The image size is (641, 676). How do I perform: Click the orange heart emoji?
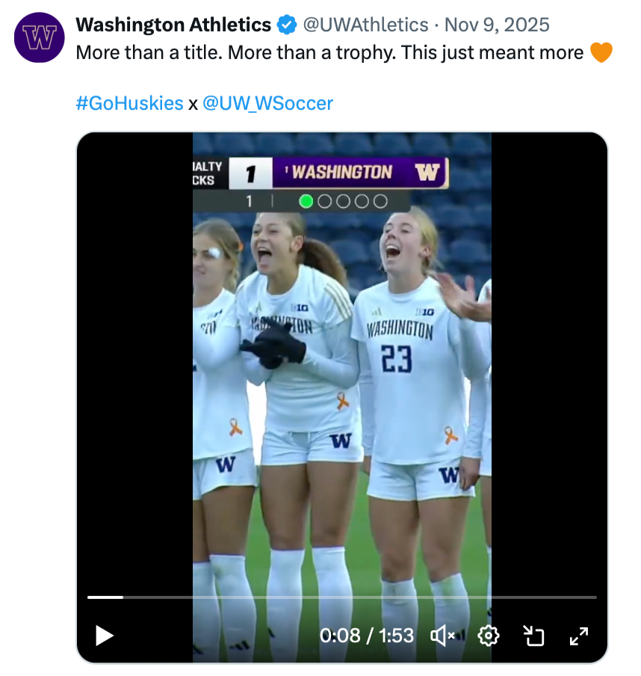(x=601, y=53)
